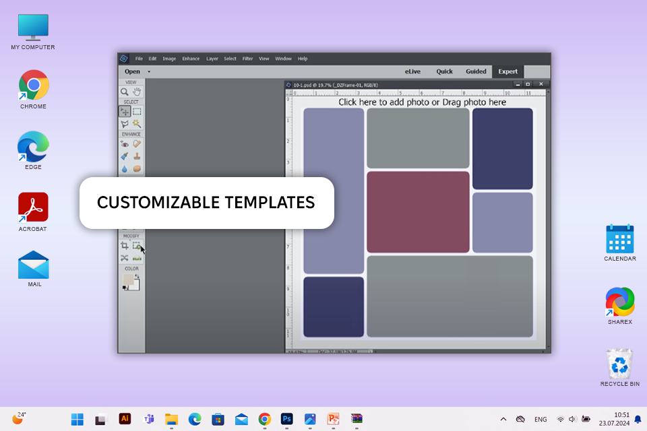
Task: Open the Select menu
Action: 230,59
